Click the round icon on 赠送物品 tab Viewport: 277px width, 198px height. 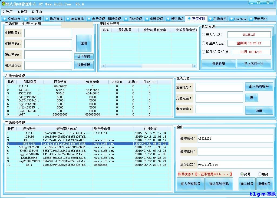pos(168,19)
